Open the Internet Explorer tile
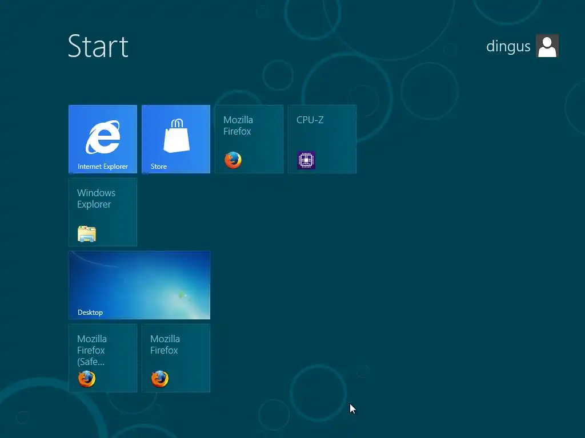 (103, 139)
